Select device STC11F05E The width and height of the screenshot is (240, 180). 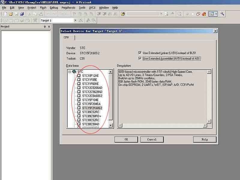click(89, 79)
